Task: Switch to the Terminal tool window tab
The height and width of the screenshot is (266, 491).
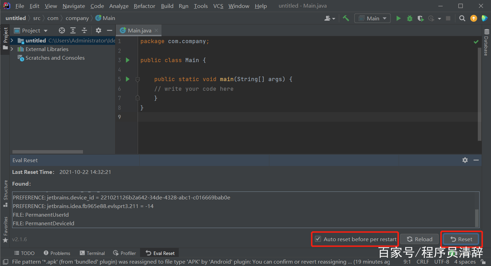Action: (x=92, y=253)
